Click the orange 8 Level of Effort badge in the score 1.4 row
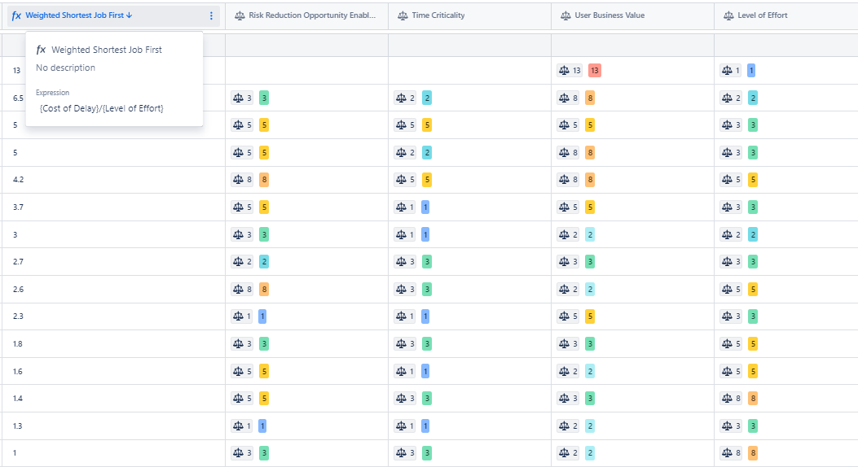Image resolution: width=858 pixels, height=467 pixels. click(753, 398)
